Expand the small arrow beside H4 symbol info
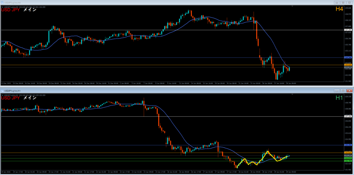354x175 pixels. coord(2,7)
